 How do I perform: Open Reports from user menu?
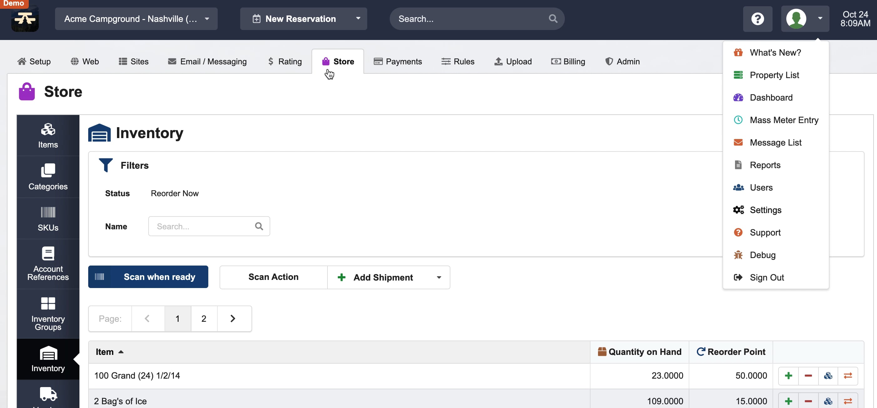coord(776,165)
